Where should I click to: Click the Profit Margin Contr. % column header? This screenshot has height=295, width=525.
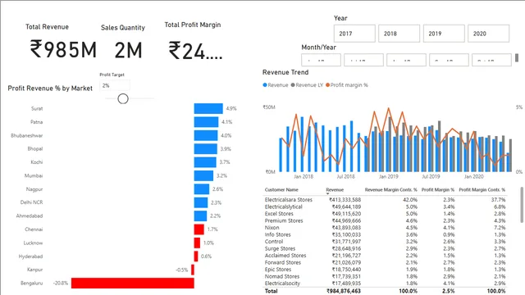[482, 189]
